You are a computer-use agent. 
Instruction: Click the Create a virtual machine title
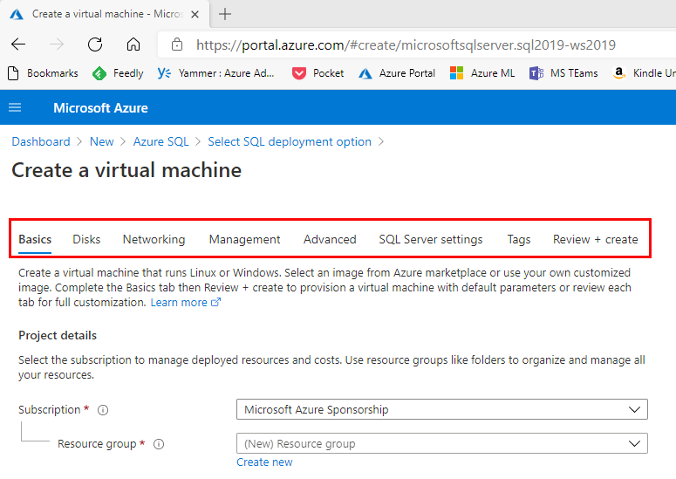(126, 170)
